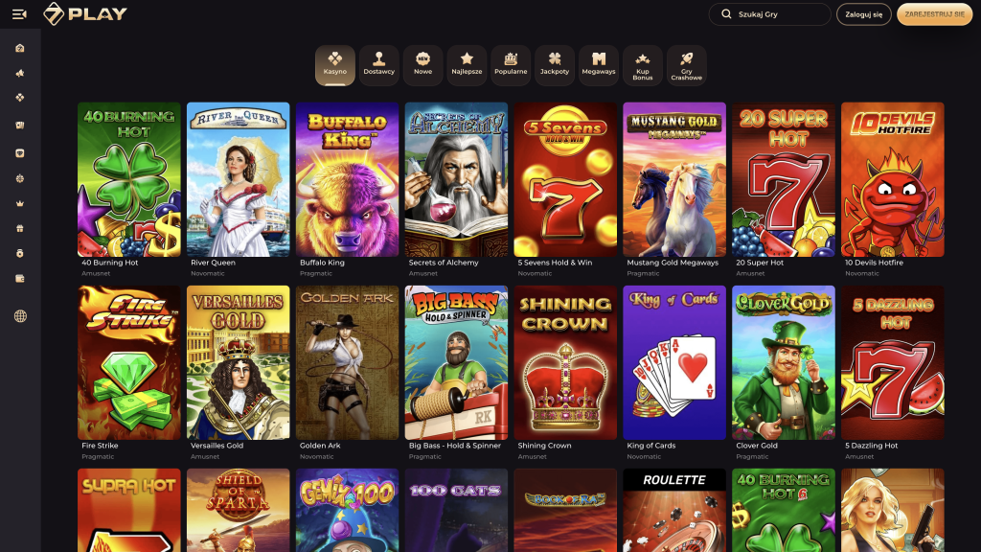Open the gift box sidebar icon

[x=20, y=228]
